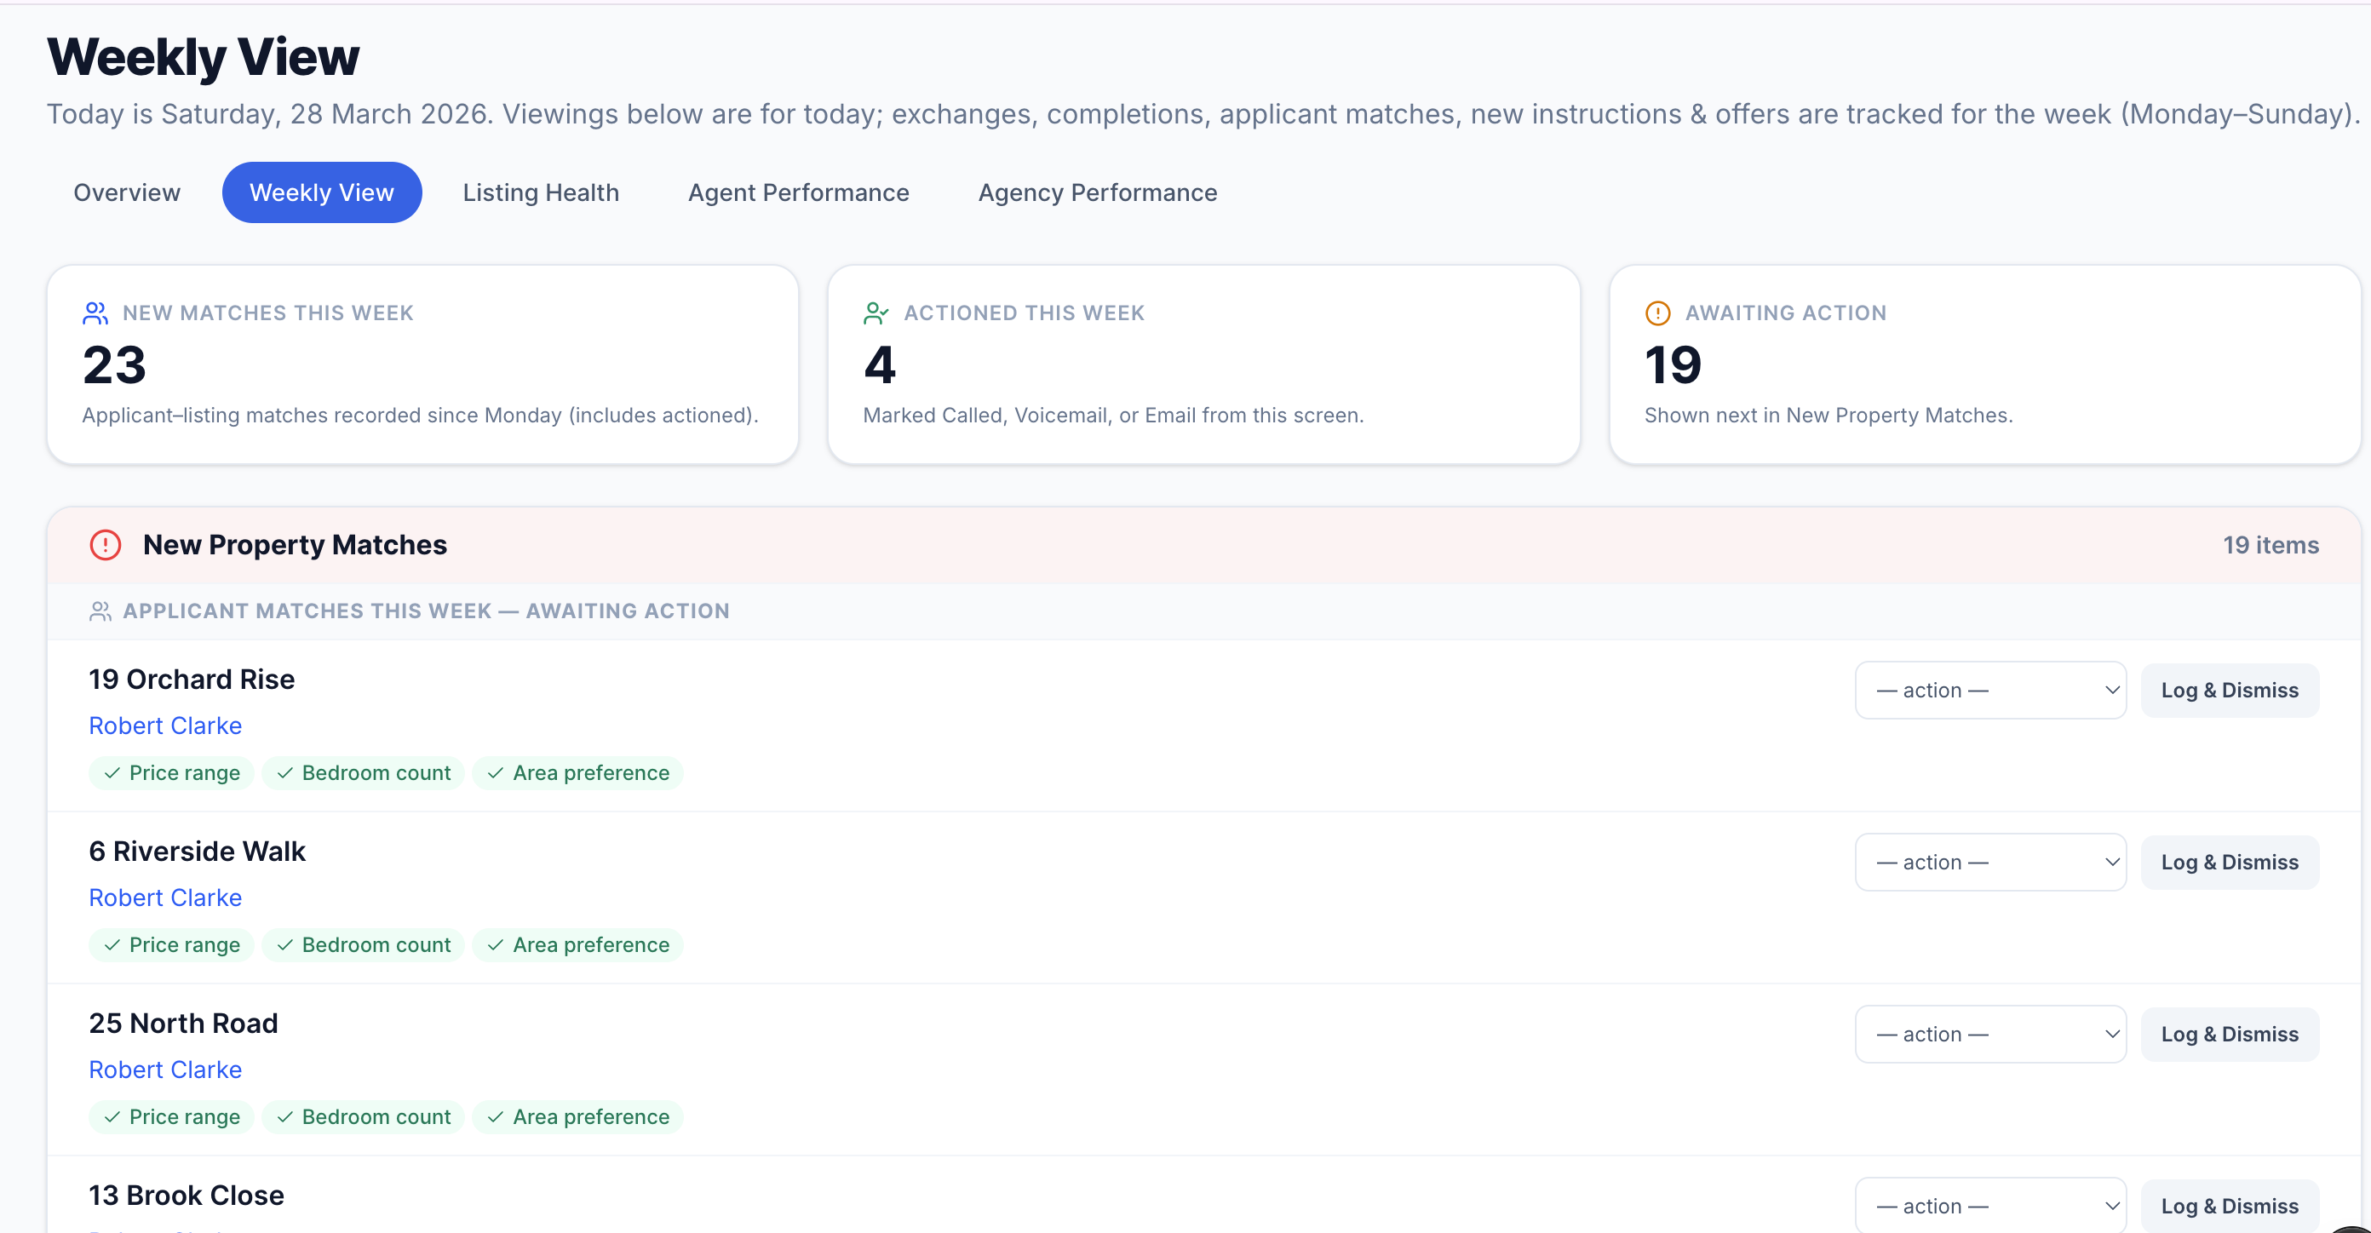Screen dimensions: 2371x1233
Task: Switch to the Listing Health tab
Action: [541, 192]
